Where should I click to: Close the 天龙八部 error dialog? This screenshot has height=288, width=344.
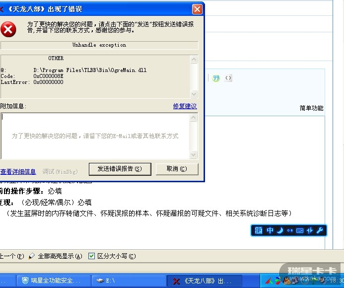click(x=197, y=9)
